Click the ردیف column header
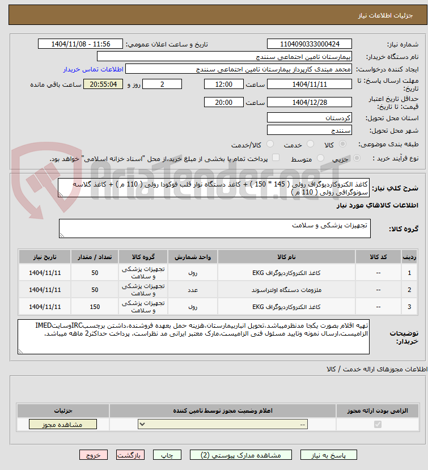Viewport: 428px width, 470px height. (409, 257)
